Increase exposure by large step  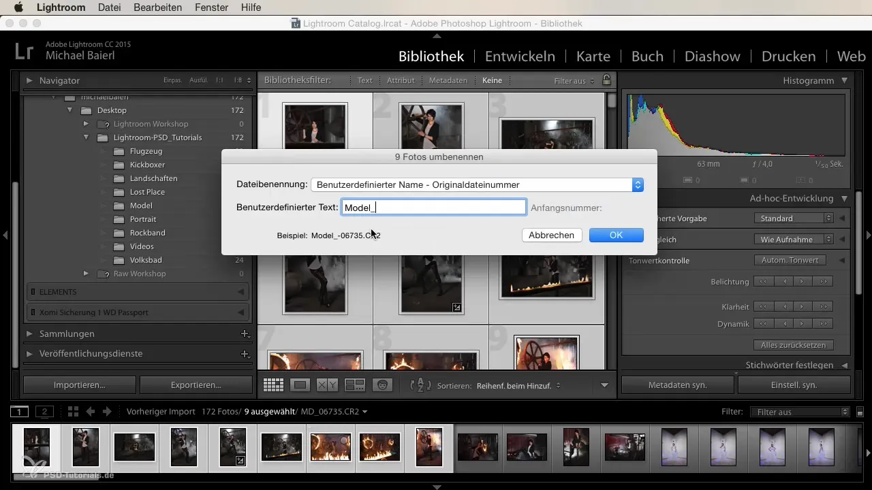click(823, 282)
